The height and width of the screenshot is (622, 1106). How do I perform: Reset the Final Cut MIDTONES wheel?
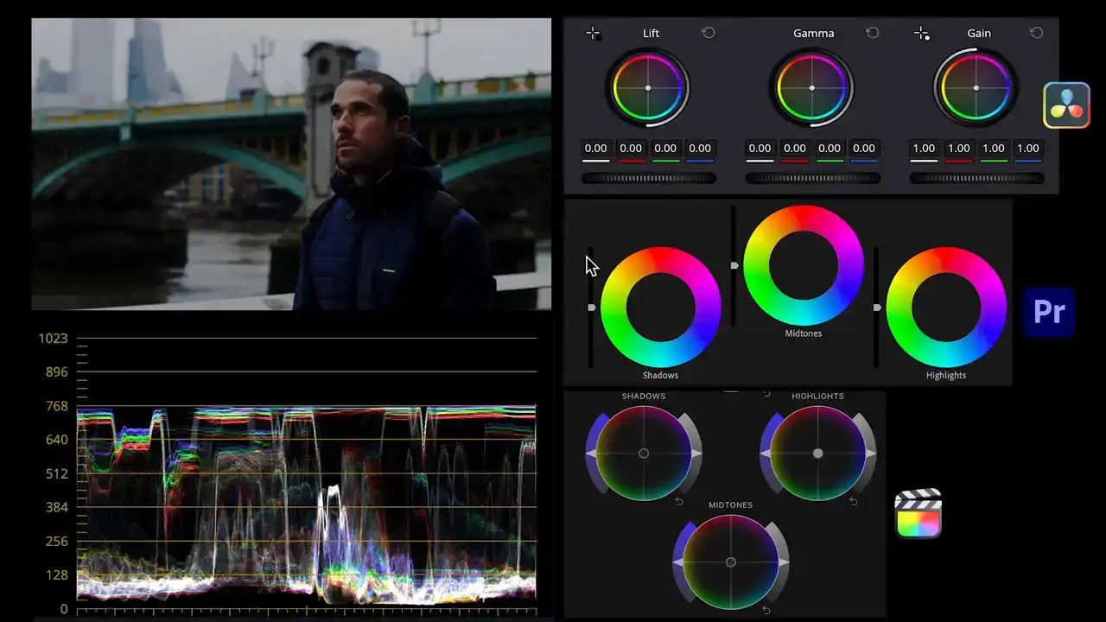[x=766, y=610]
